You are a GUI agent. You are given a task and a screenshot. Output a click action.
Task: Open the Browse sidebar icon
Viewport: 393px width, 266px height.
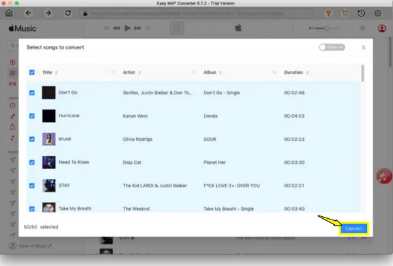[x=12, y=73]
